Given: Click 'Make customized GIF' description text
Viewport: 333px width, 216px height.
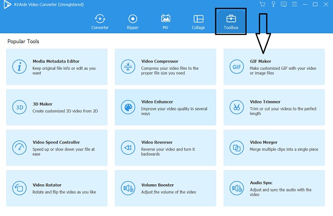Looking at the screenshot, I should pyautogui.click(x=283, y=70).
